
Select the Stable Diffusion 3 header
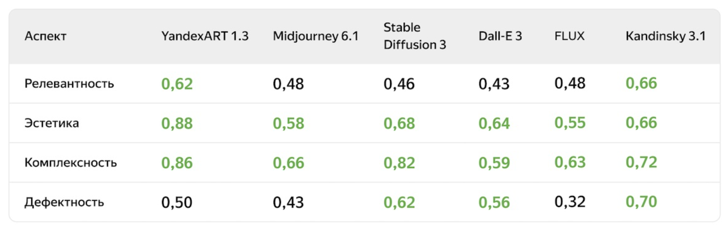[x=415, y=36]
